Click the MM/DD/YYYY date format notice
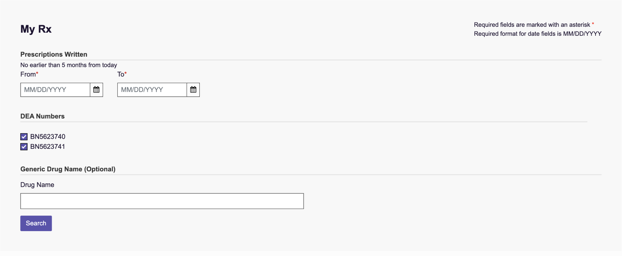 point(537,34)
